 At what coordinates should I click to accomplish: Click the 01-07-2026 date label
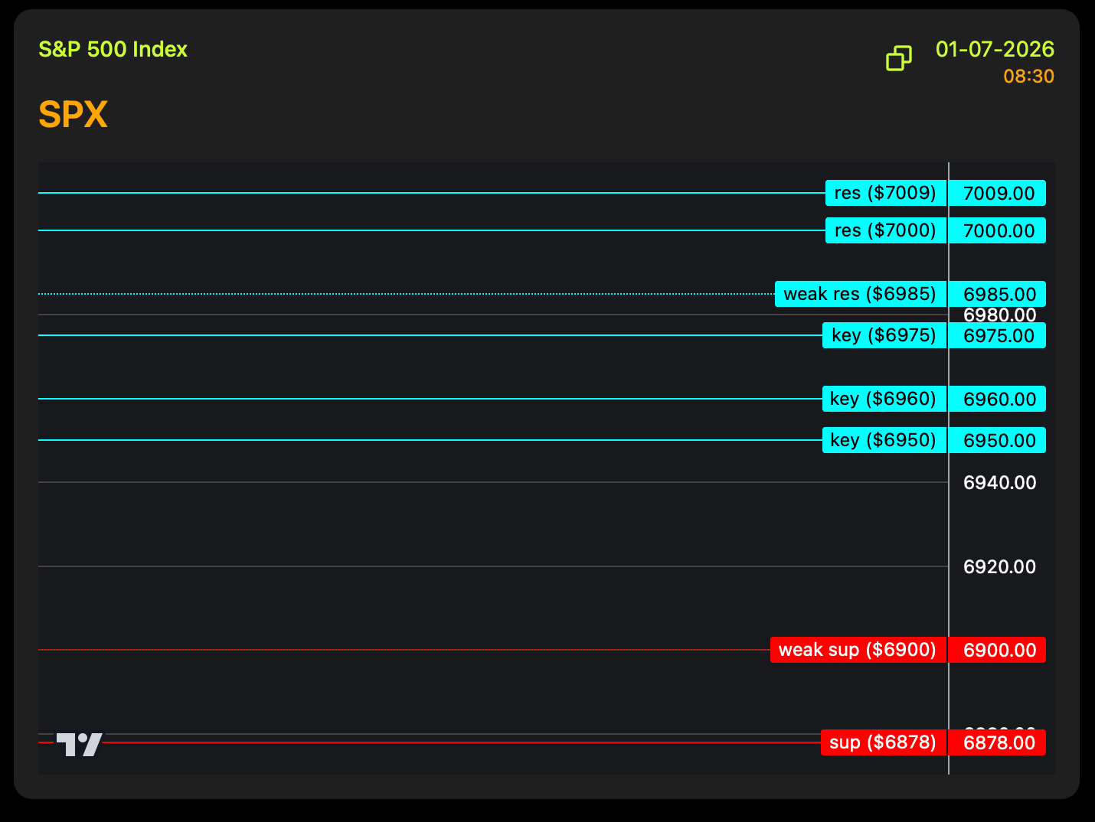[x=994, y=50]
